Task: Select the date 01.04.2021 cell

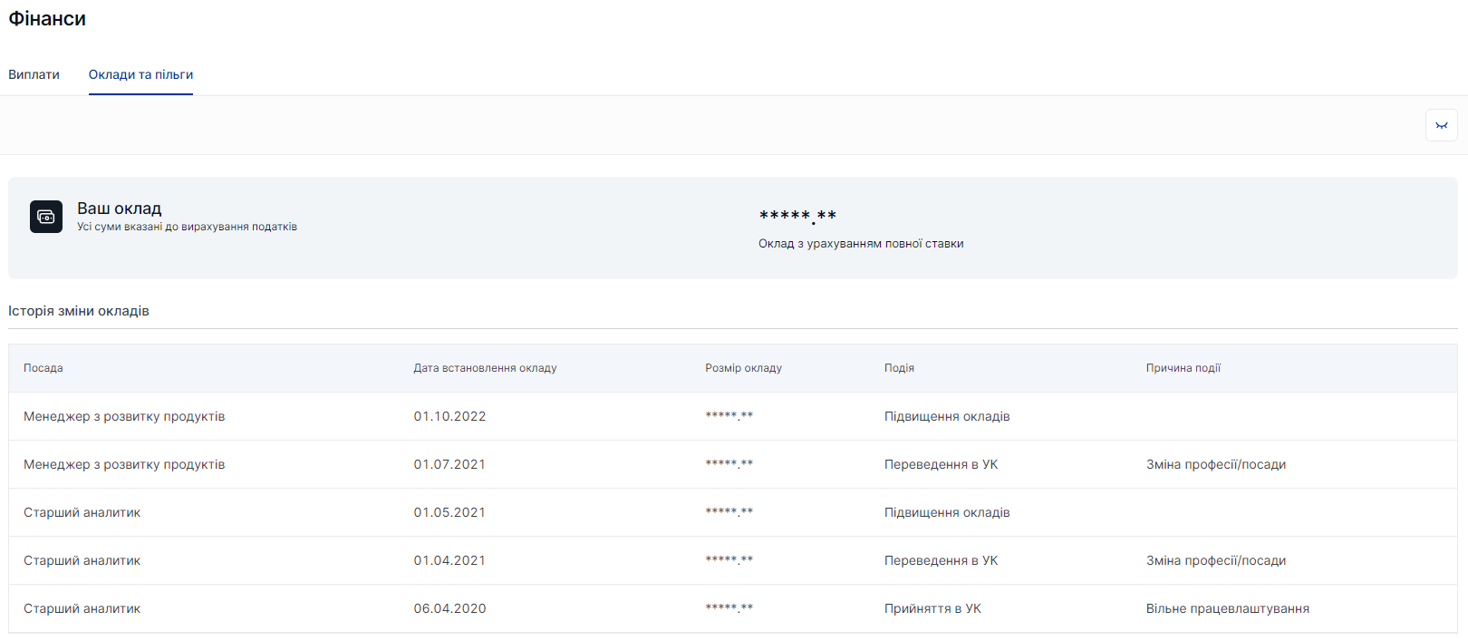Action: [449, 560]
